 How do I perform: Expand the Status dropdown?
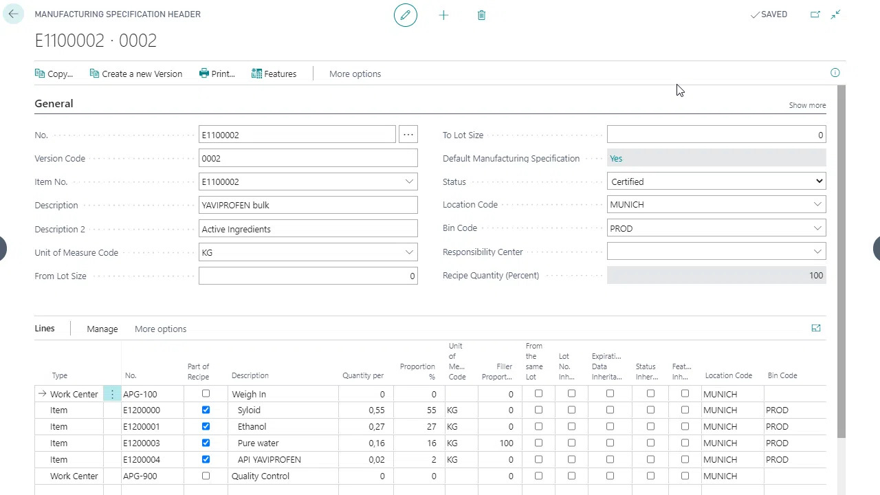(819, 181)
